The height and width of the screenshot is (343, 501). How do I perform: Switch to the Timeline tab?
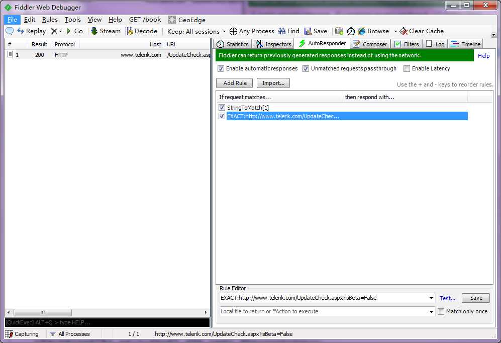[465, 44]
